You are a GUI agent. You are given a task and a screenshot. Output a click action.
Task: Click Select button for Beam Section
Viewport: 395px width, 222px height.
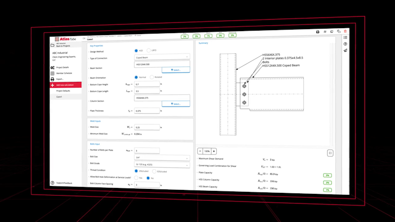[176, 70]
